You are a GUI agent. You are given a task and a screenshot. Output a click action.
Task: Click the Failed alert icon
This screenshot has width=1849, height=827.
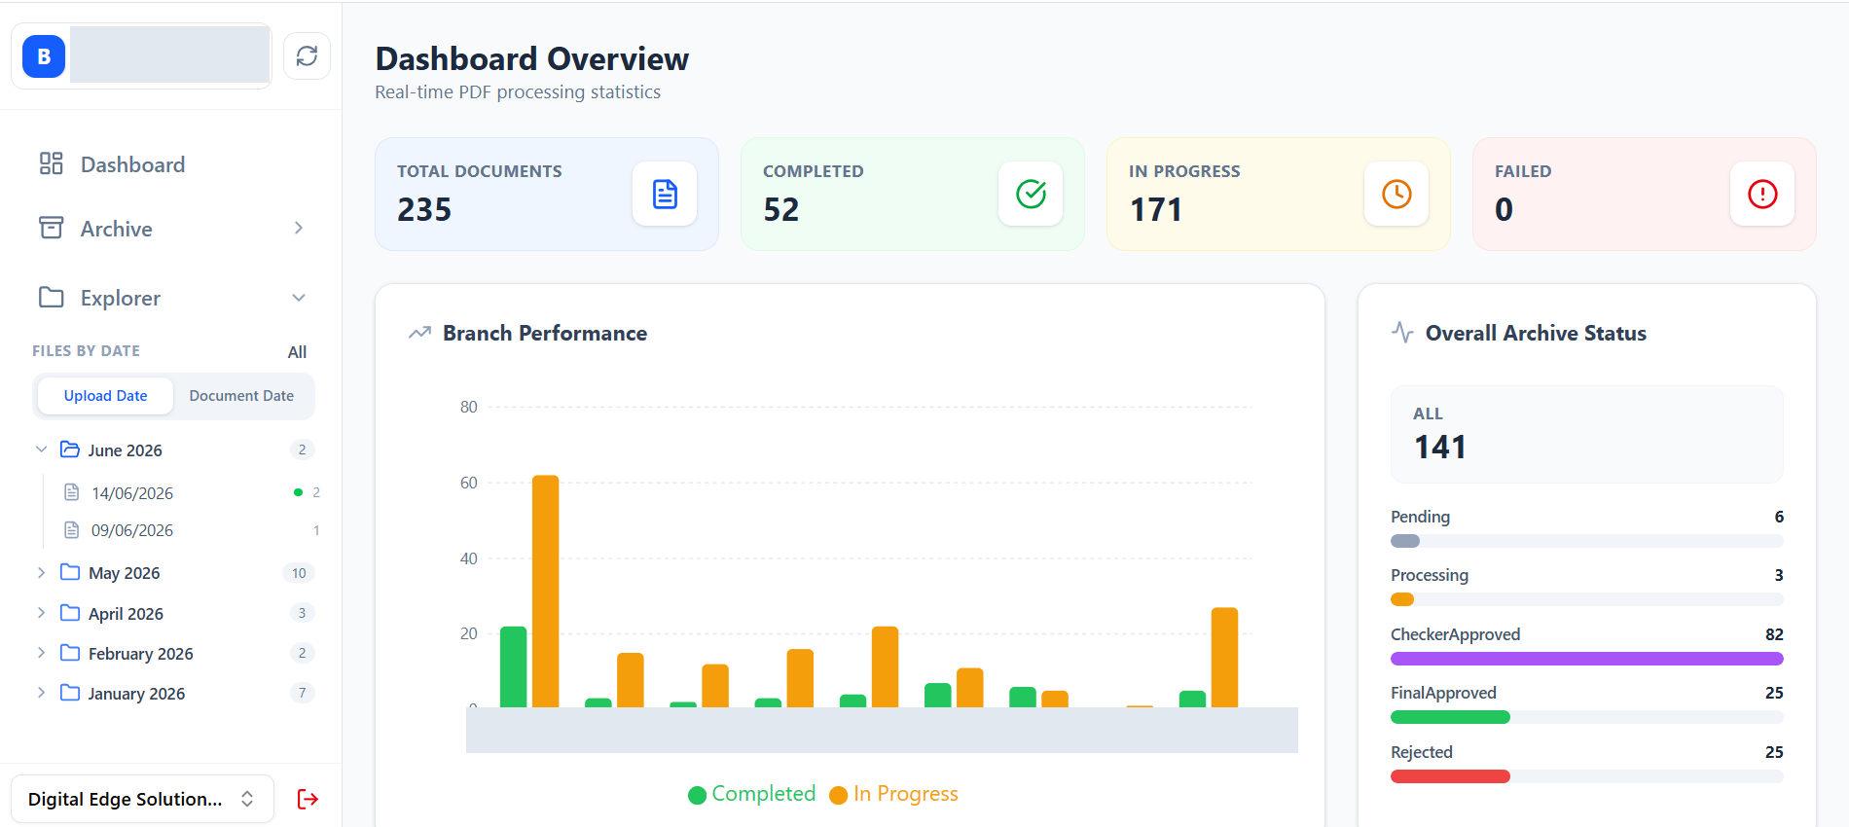[1762, 194]
